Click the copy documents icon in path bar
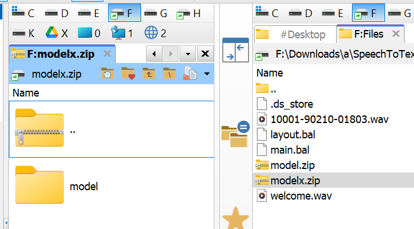 pyautogui.click(x=190, y=74)
